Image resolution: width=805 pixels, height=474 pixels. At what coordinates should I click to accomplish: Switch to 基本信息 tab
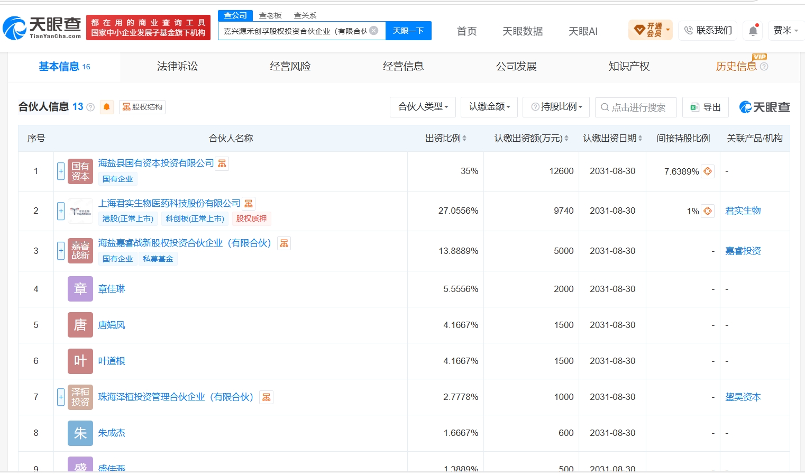pos(64,67)
